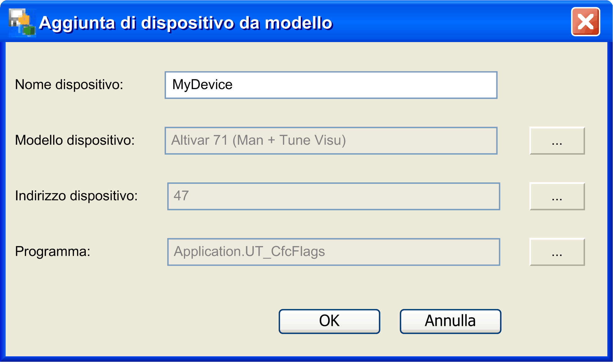
Task: Browse for a Modello dispositivo template
Action: click(x=557, y=141)
